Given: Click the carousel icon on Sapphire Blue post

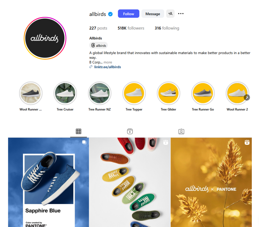Looking at the screenshot, I should click(x=84, y=142).
